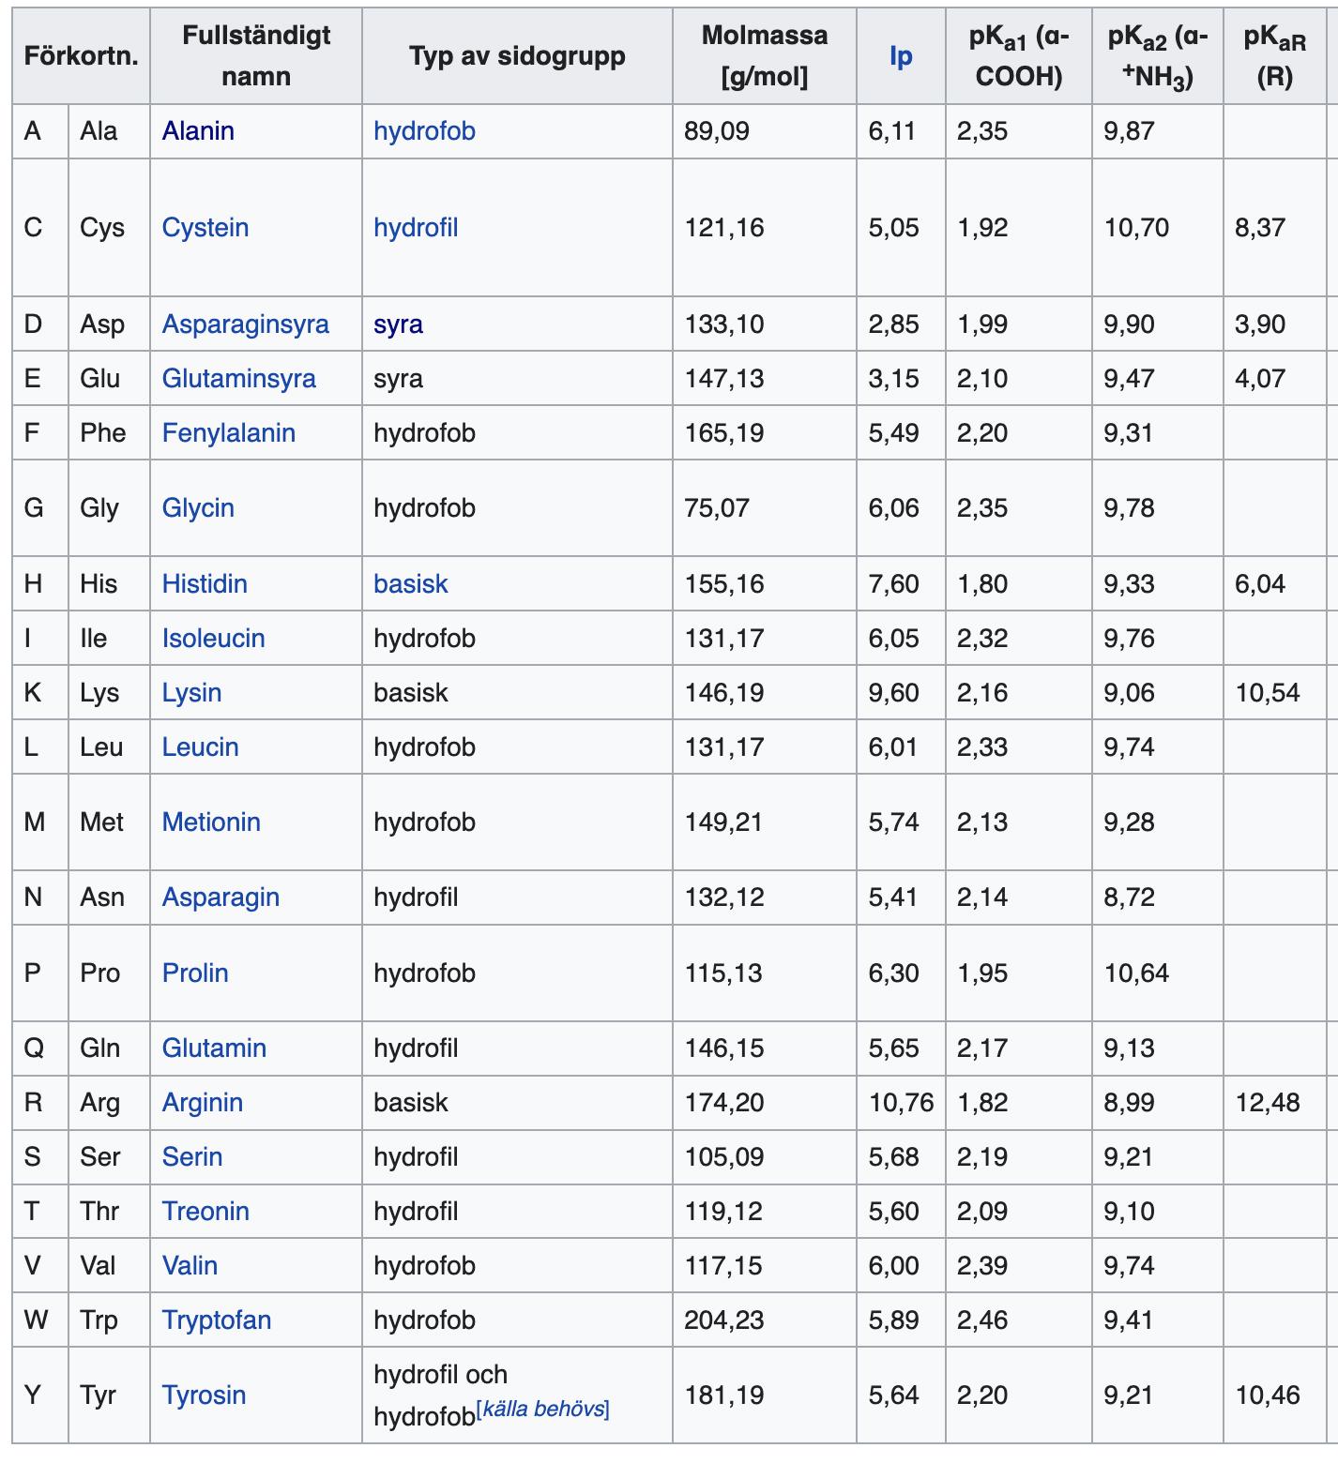Image resolution: width=1338 pixels, height=1463 pixels.
Task: Follow the syra link in Asparaginsyra row
Action: pyautogui.click(x=398, y=324)
